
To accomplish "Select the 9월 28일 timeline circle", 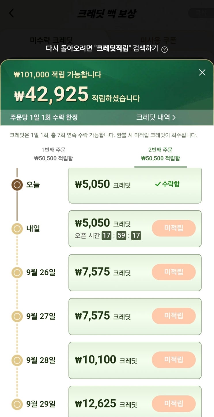I will [x=17, y=360].
